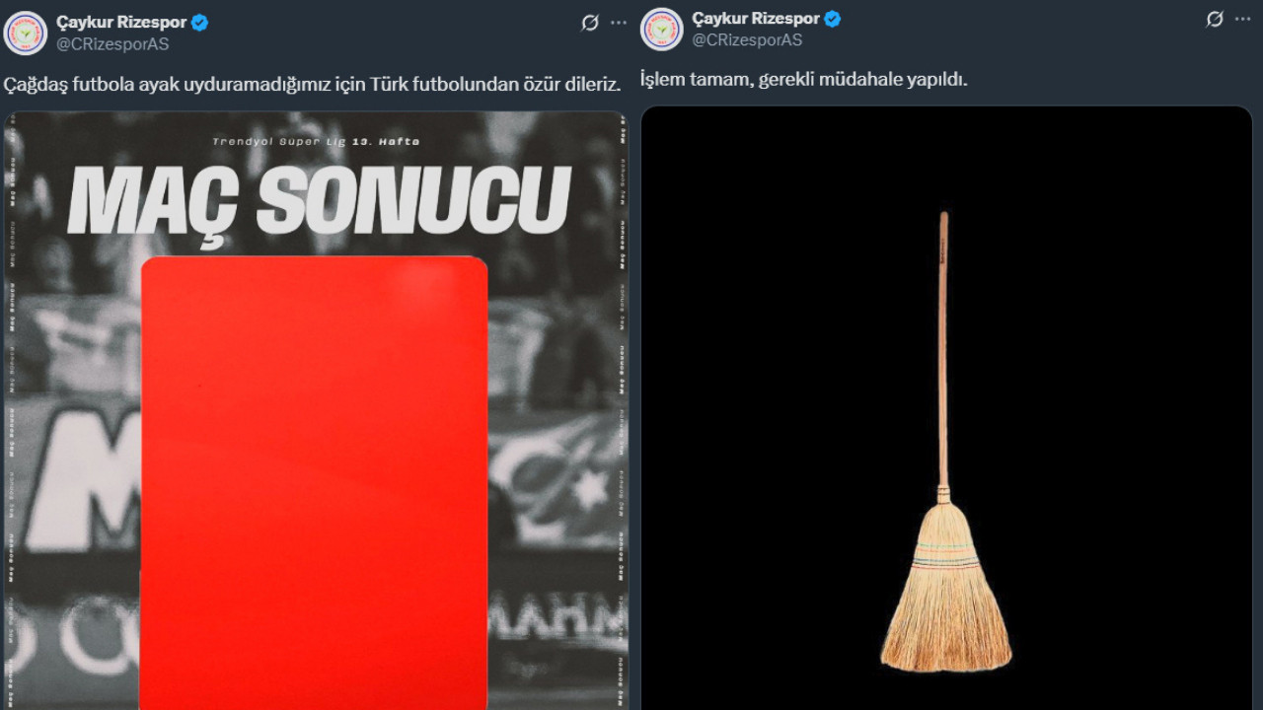1263x710 pixels.
Task: Click the tweet text starting with 'Çağdaş futbola'
Action: point(312,85)
